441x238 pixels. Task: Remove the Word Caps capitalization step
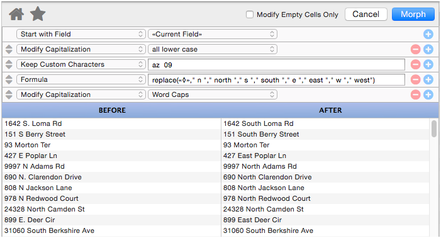pos(415,94)
